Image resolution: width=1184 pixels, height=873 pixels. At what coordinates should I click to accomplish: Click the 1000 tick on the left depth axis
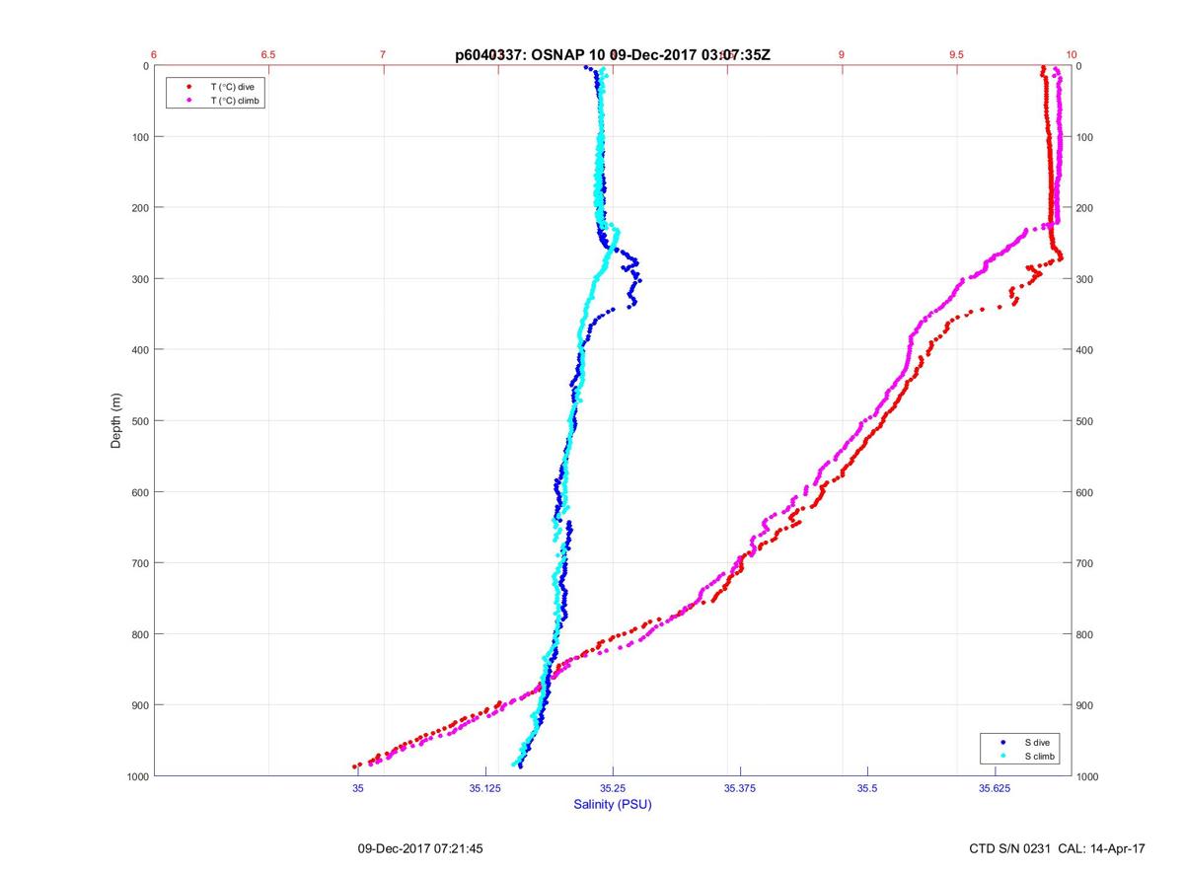point(136,776)
